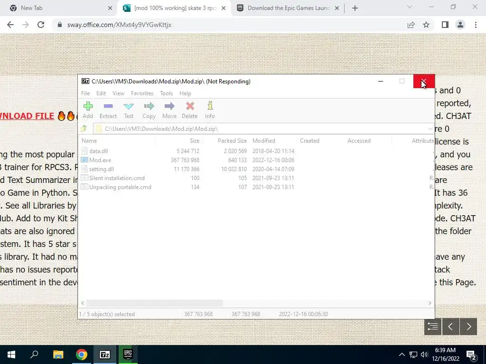The image size is (486, 364).
Task: Click the scroll left arrow in file list
Action: coord(83,303)
